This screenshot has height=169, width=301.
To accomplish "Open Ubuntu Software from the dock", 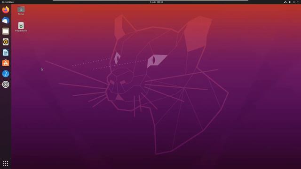I will click(x=6, y=63).
